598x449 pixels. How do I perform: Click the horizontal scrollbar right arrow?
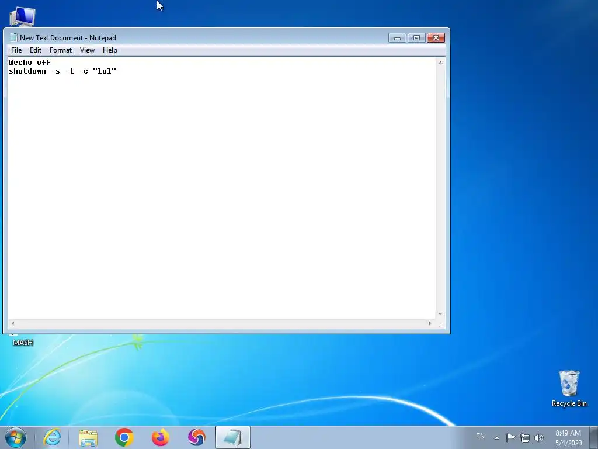point(430,323)
